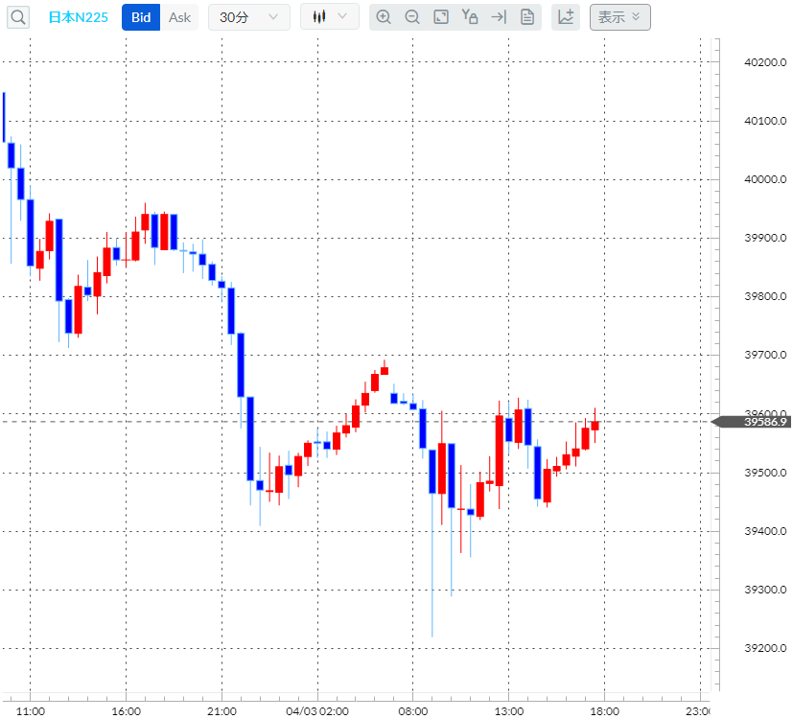This screenshot has height=719, width=793.
Task: Select the 40100.0 price axis label
Action: tap(765, 121)
